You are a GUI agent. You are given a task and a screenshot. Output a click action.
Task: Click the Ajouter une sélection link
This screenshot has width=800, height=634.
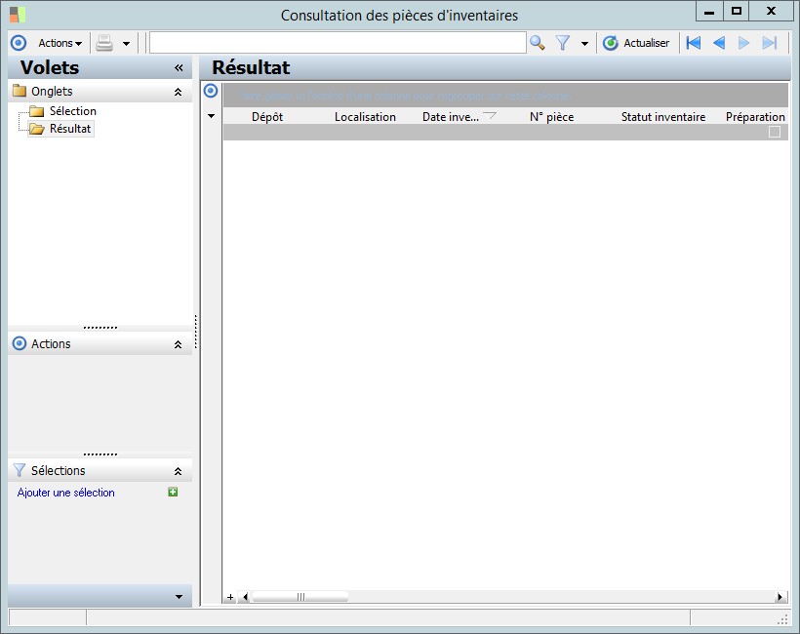click(65, 493)
